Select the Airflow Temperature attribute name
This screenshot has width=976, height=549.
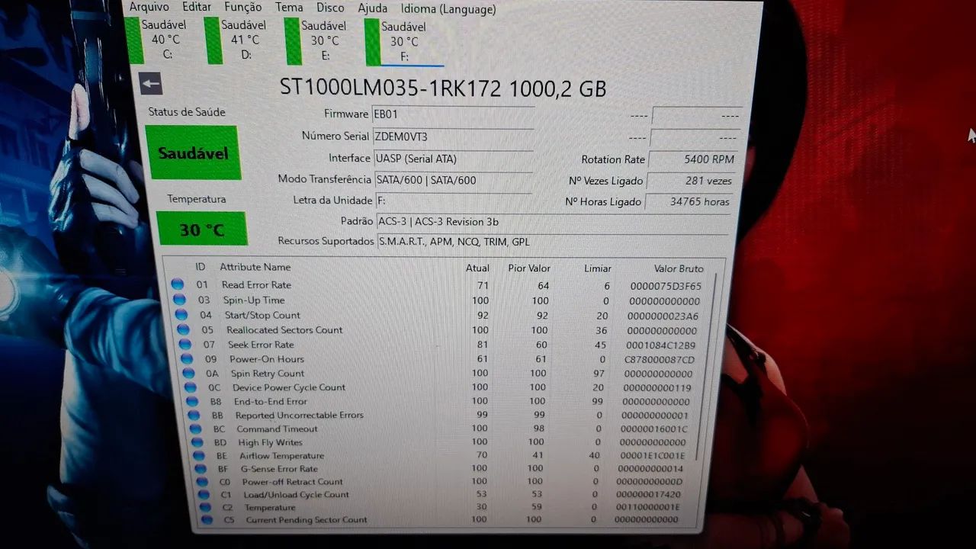(x=281, y=455)
